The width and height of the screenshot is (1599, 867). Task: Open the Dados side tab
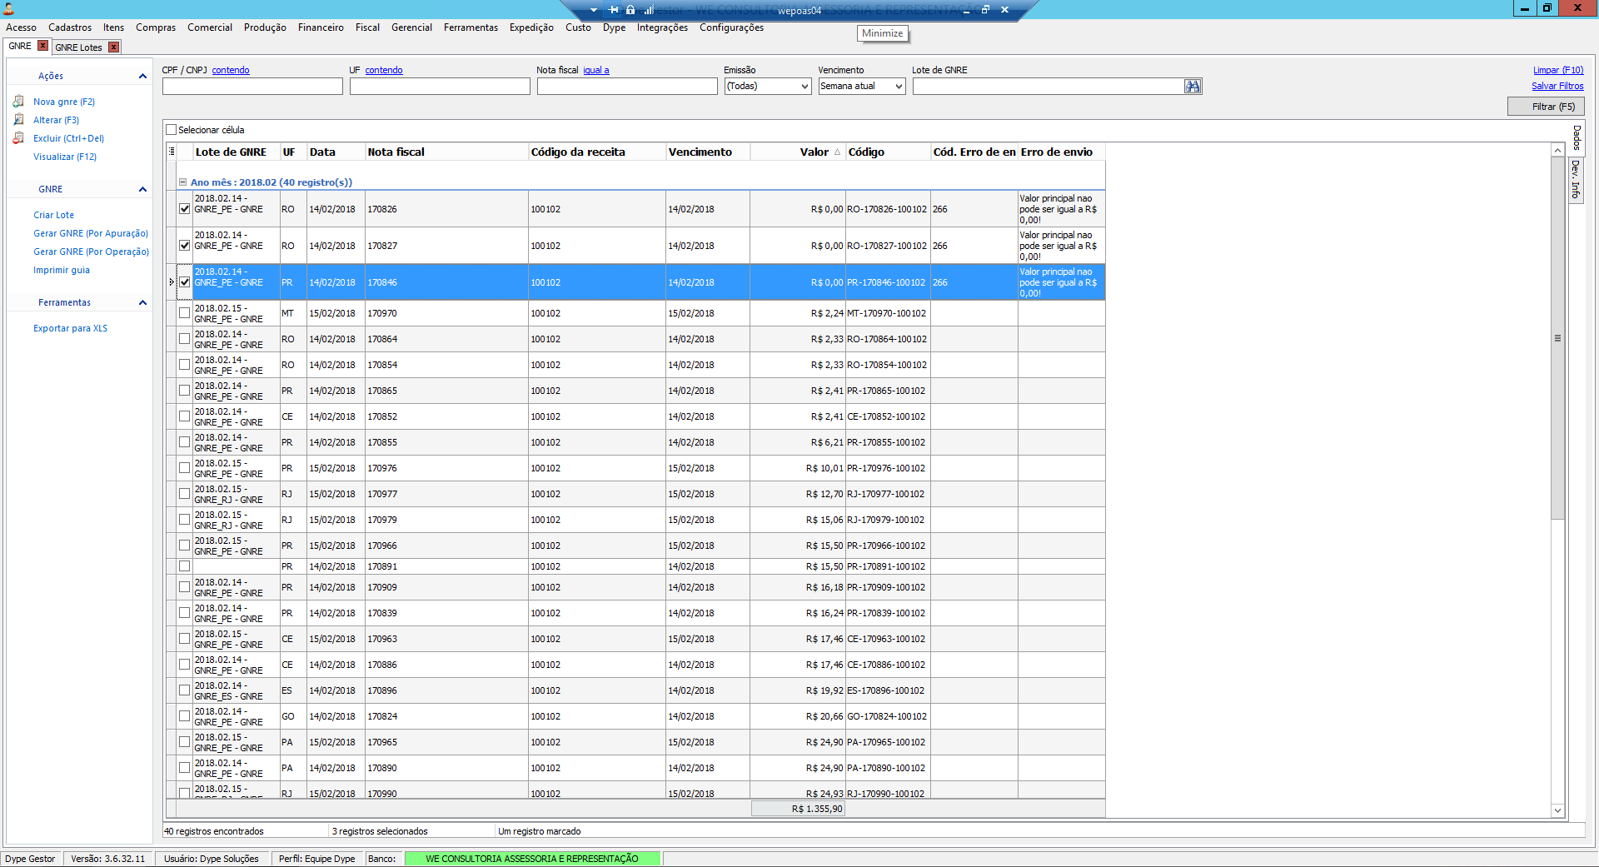tap(1577, 138)
